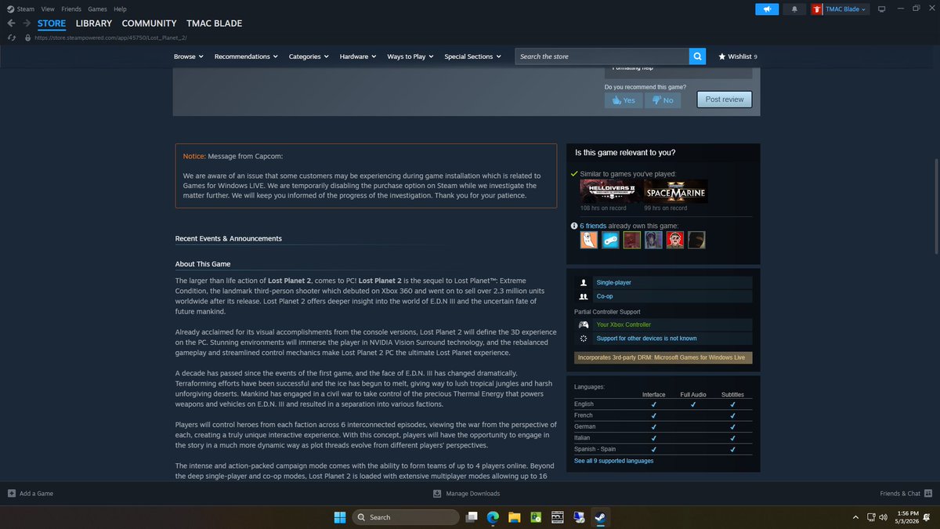Switch to the STORE tab

52,24
